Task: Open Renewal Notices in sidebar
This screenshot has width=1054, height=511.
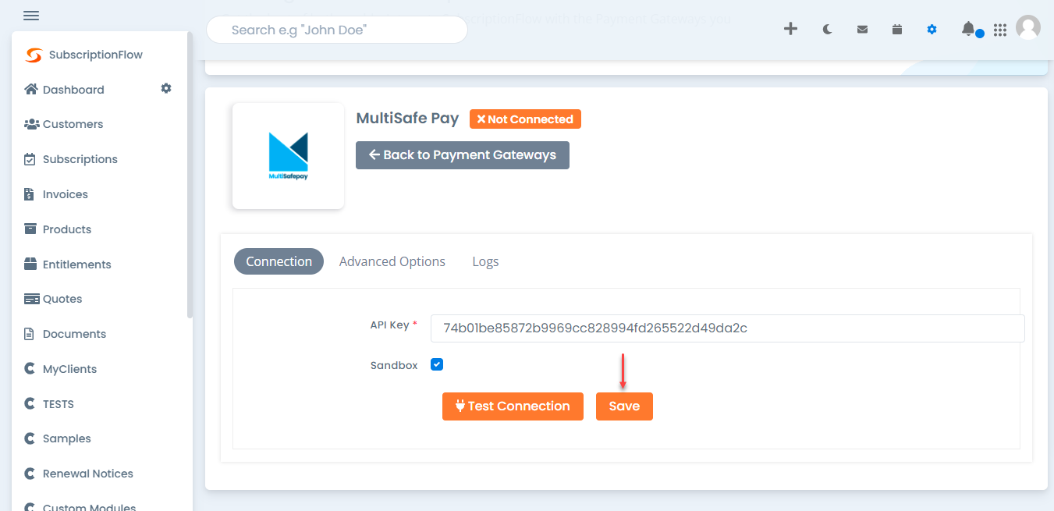Action: click(88, 474)
